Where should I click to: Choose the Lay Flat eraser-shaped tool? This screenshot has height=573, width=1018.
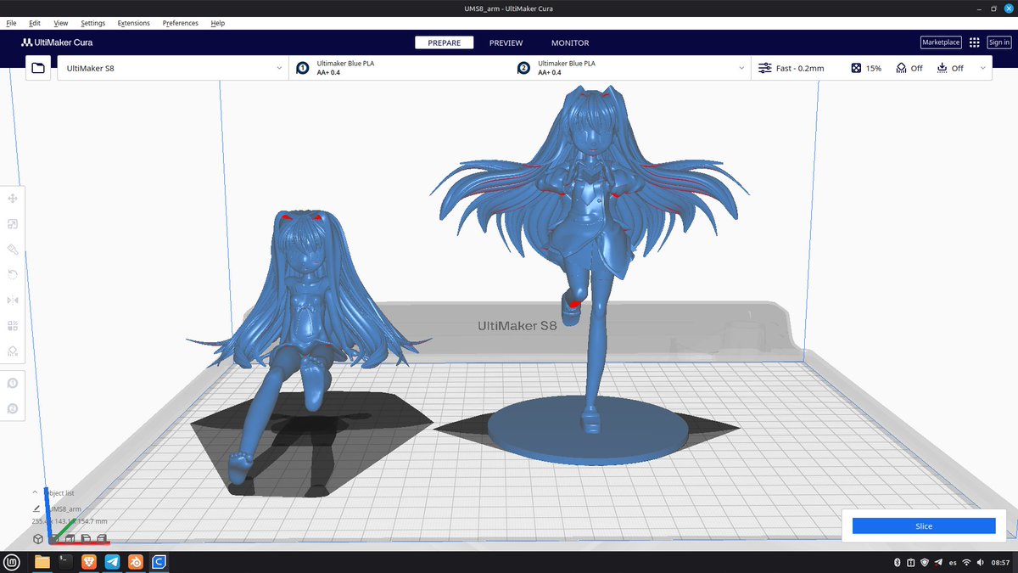click(x=13, y=250)
